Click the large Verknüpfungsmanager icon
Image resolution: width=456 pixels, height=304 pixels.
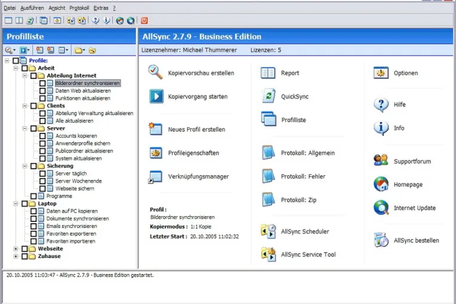coord(155,177)
